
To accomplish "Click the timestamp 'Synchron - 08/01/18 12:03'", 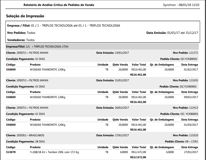I will [x=181, y=5].
